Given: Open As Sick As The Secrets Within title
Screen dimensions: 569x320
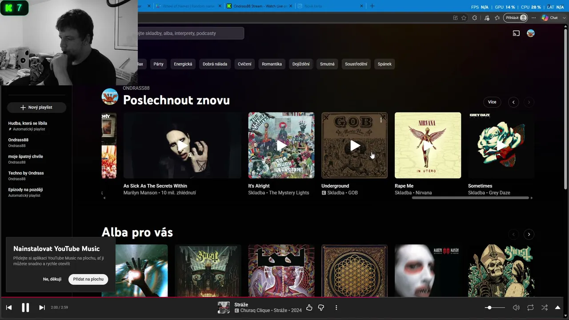Looking at the screenshot, I should point(155,186).
